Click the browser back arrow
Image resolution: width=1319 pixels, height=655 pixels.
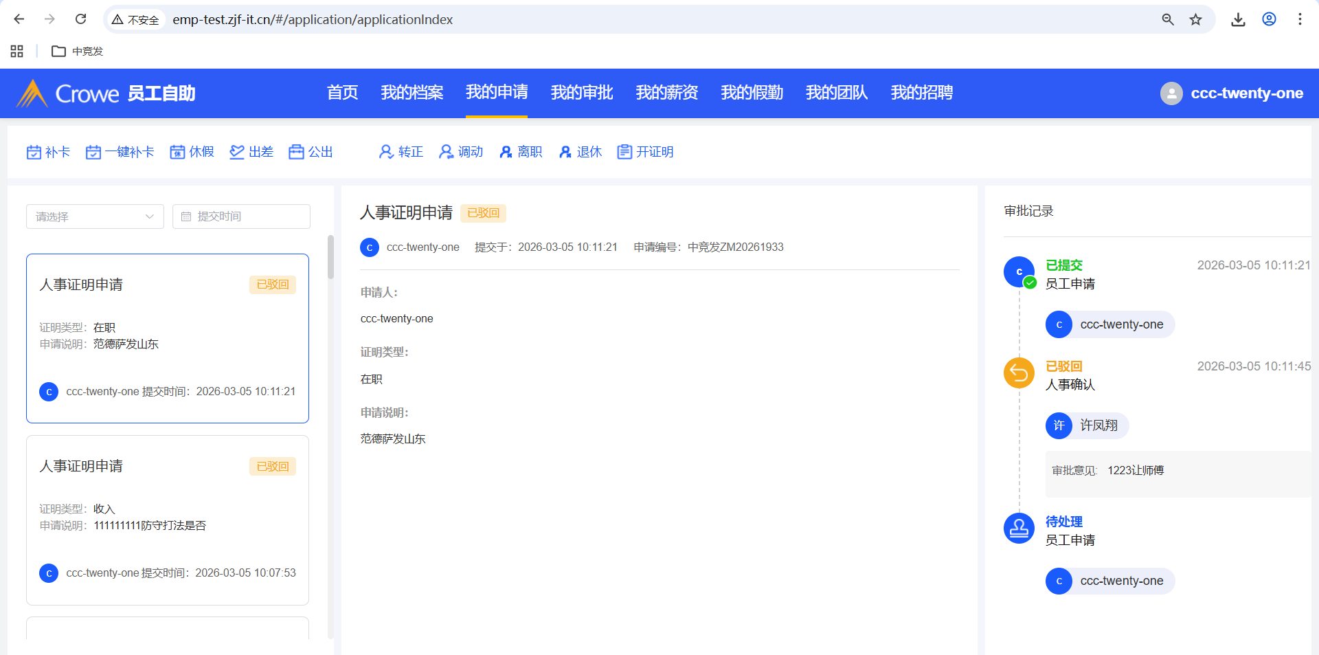19,19
